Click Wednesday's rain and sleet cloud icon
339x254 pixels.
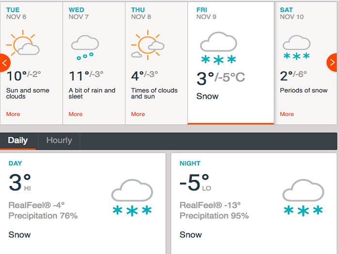click(x=85, y=47)
